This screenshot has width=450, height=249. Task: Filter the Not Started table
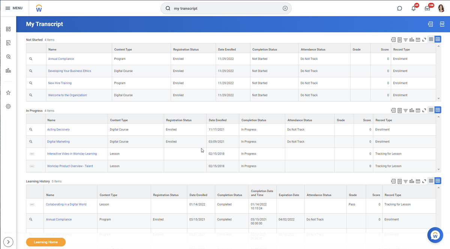pos(405,39)
